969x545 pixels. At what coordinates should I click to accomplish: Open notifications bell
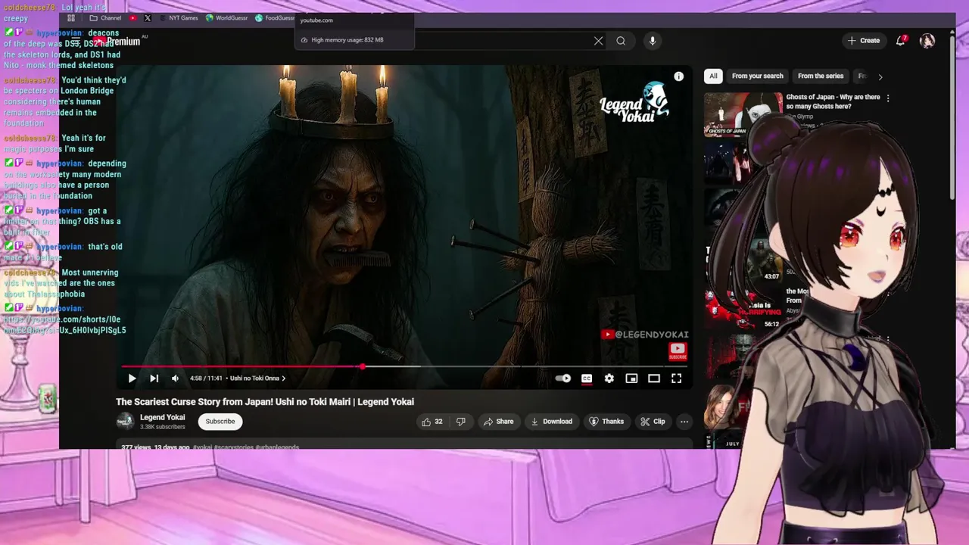coord(901,41)
